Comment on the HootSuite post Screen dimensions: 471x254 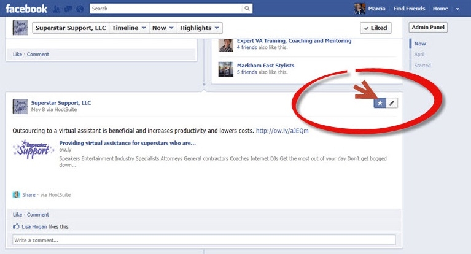pos(38,214)
